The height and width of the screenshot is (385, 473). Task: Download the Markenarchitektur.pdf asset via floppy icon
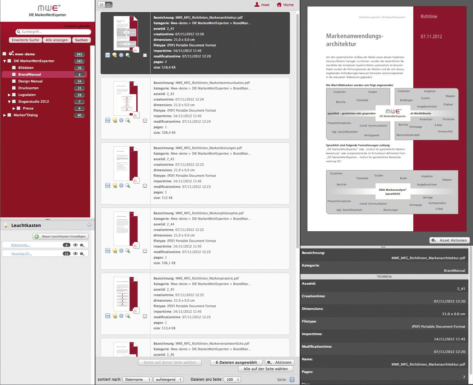click(108, 55)
